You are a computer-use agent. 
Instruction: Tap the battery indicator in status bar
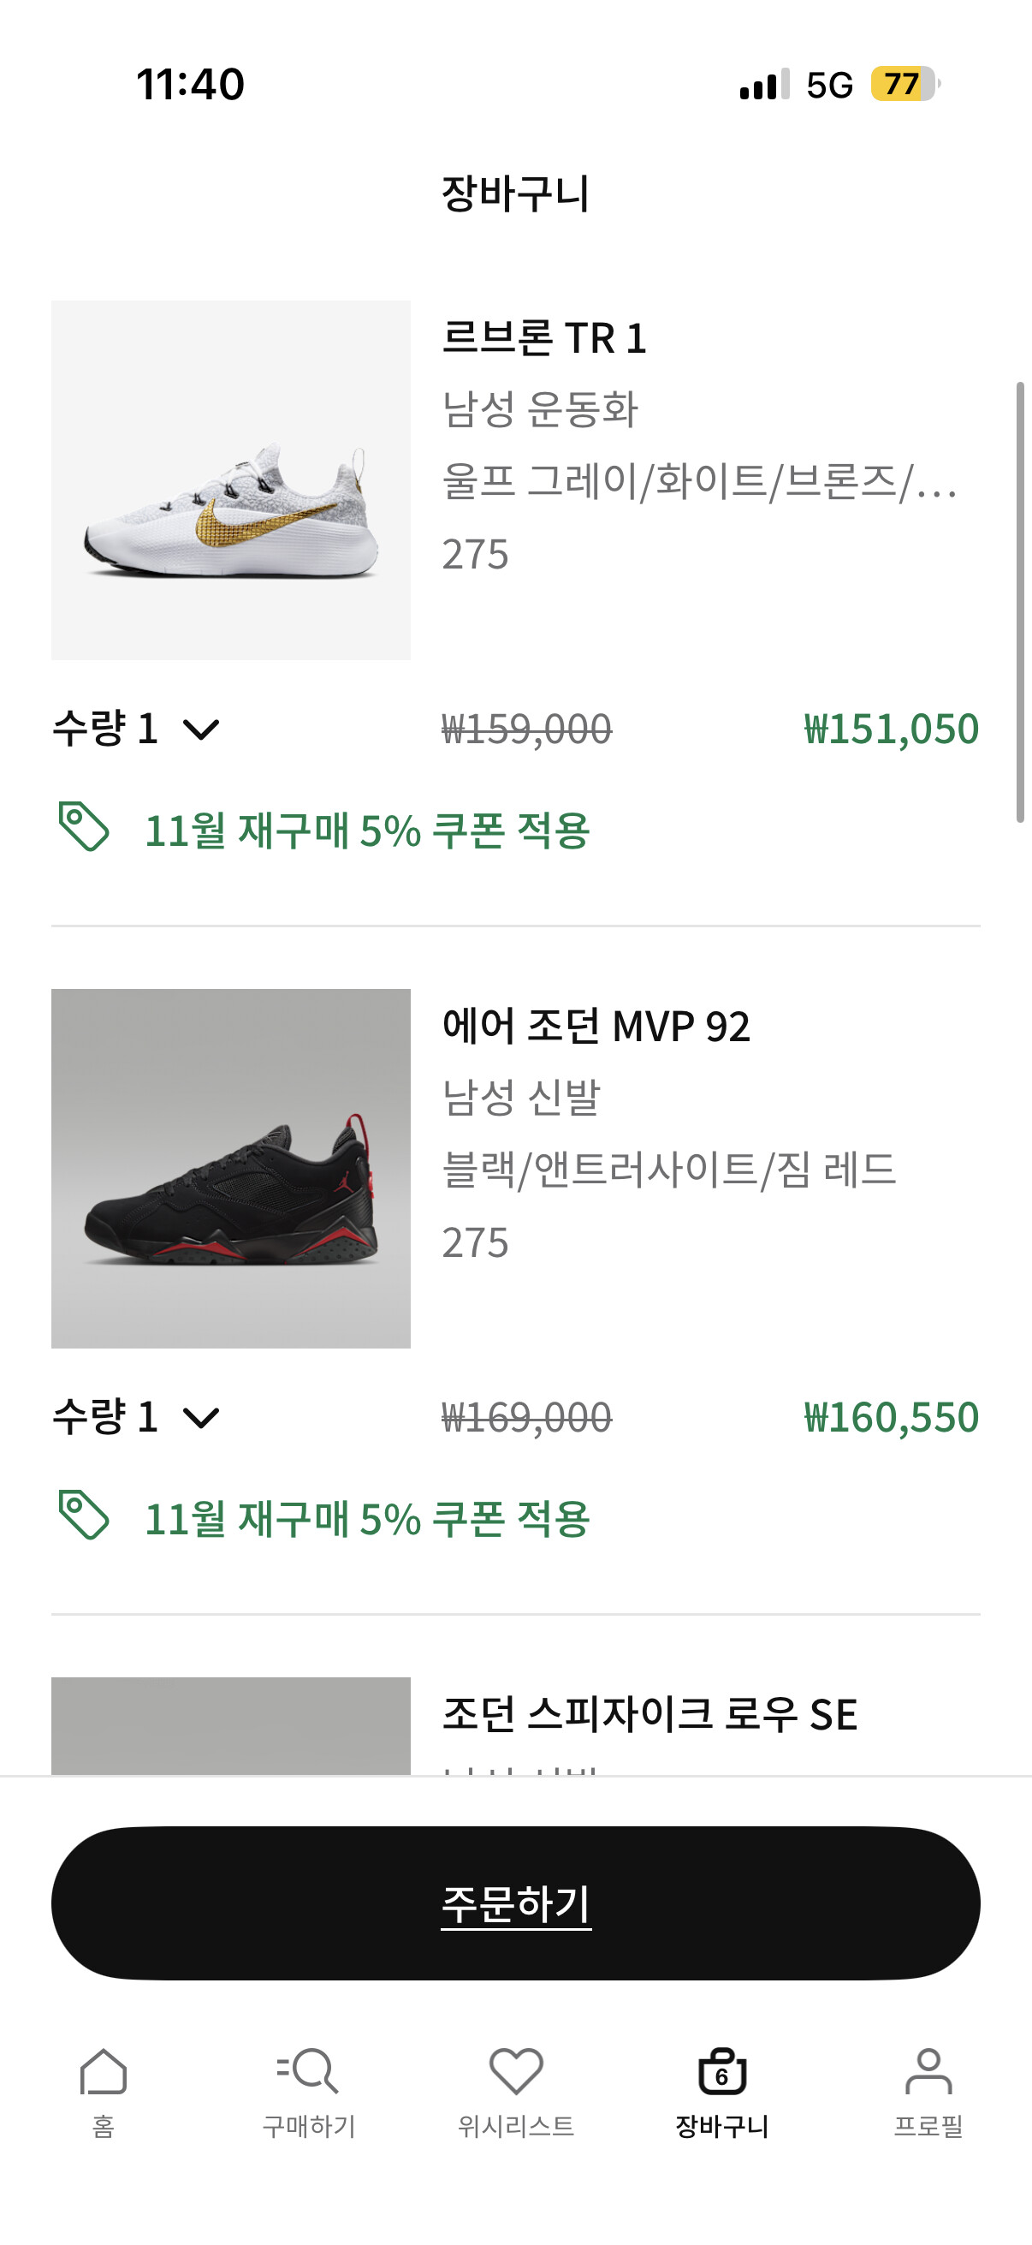904,85
